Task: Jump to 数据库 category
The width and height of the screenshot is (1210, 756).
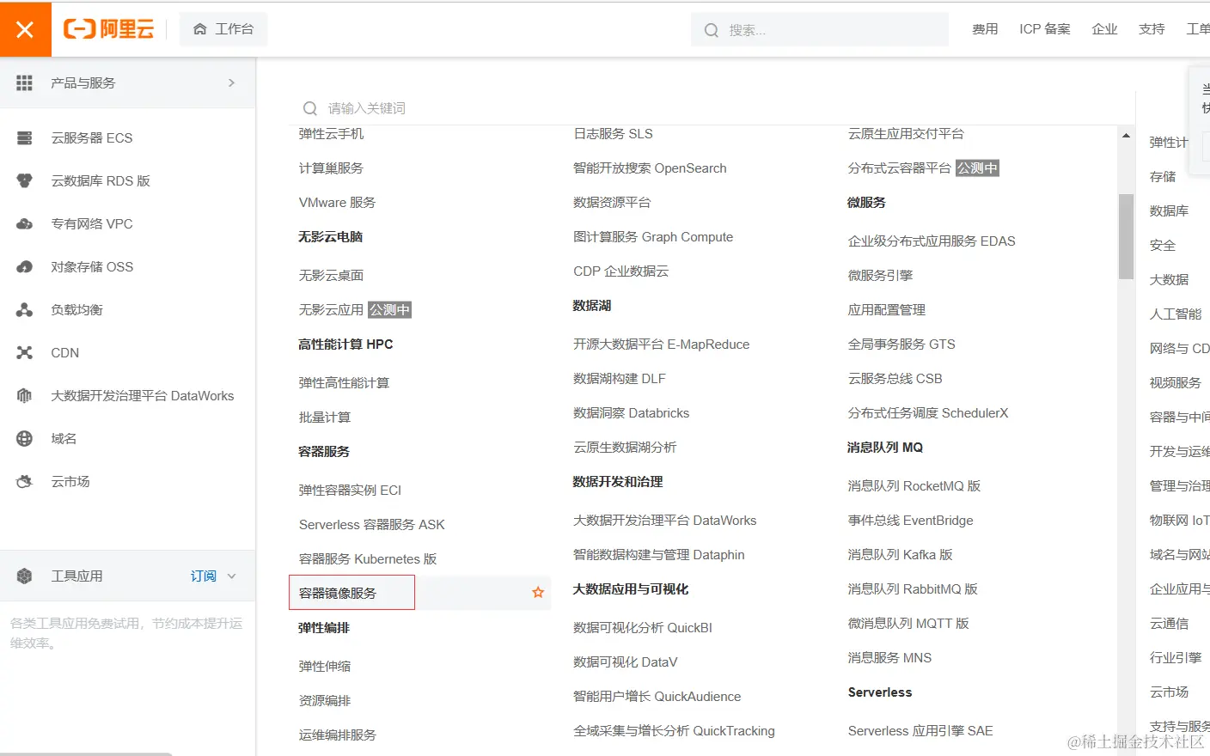Action: (x=1169, y=210)
